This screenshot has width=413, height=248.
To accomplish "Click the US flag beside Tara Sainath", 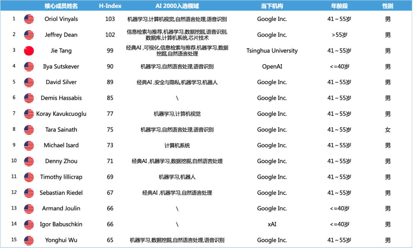I will [29, 129].
